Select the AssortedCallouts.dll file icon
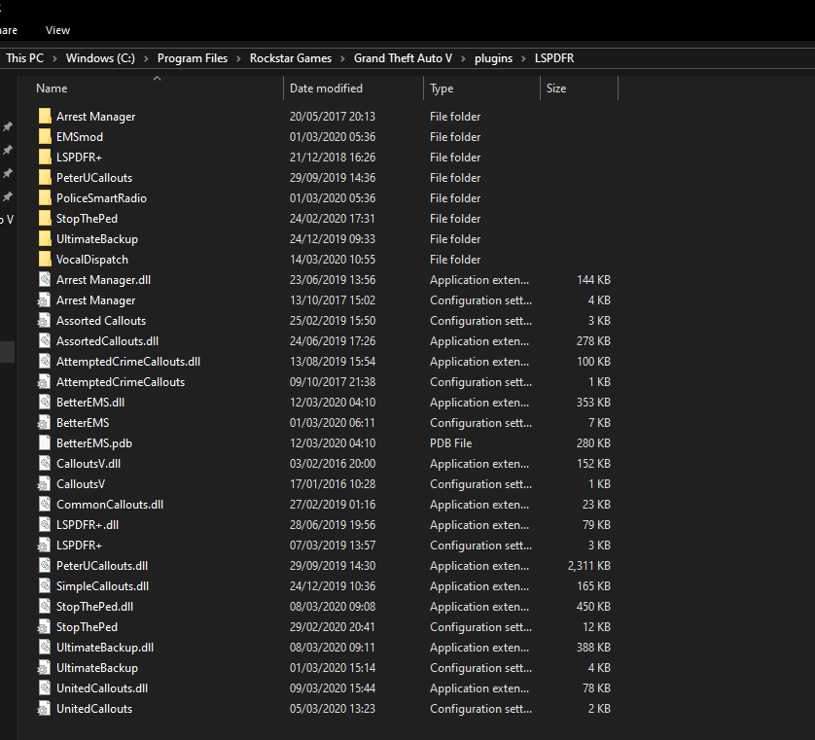Viewport: 815px width, 740px height. tap(45, 341)
